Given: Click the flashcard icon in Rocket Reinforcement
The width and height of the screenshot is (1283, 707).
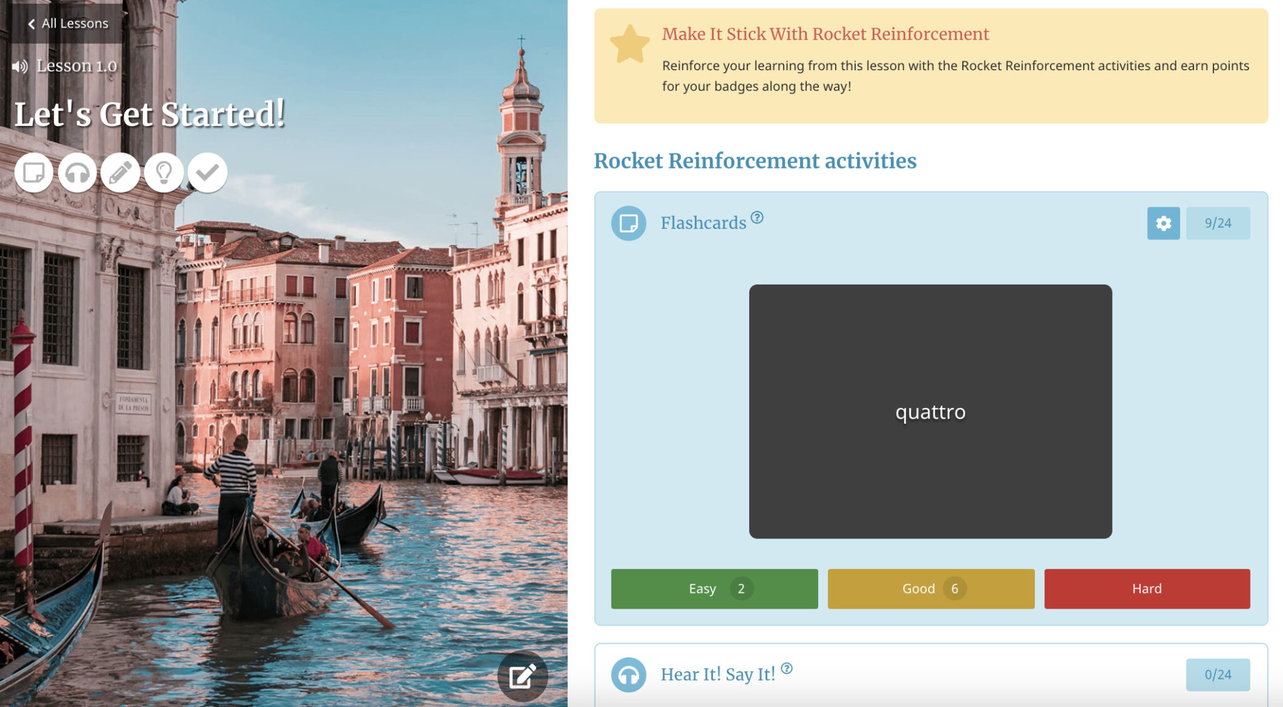Looking at the screenshot, I should tap(626, 223).
